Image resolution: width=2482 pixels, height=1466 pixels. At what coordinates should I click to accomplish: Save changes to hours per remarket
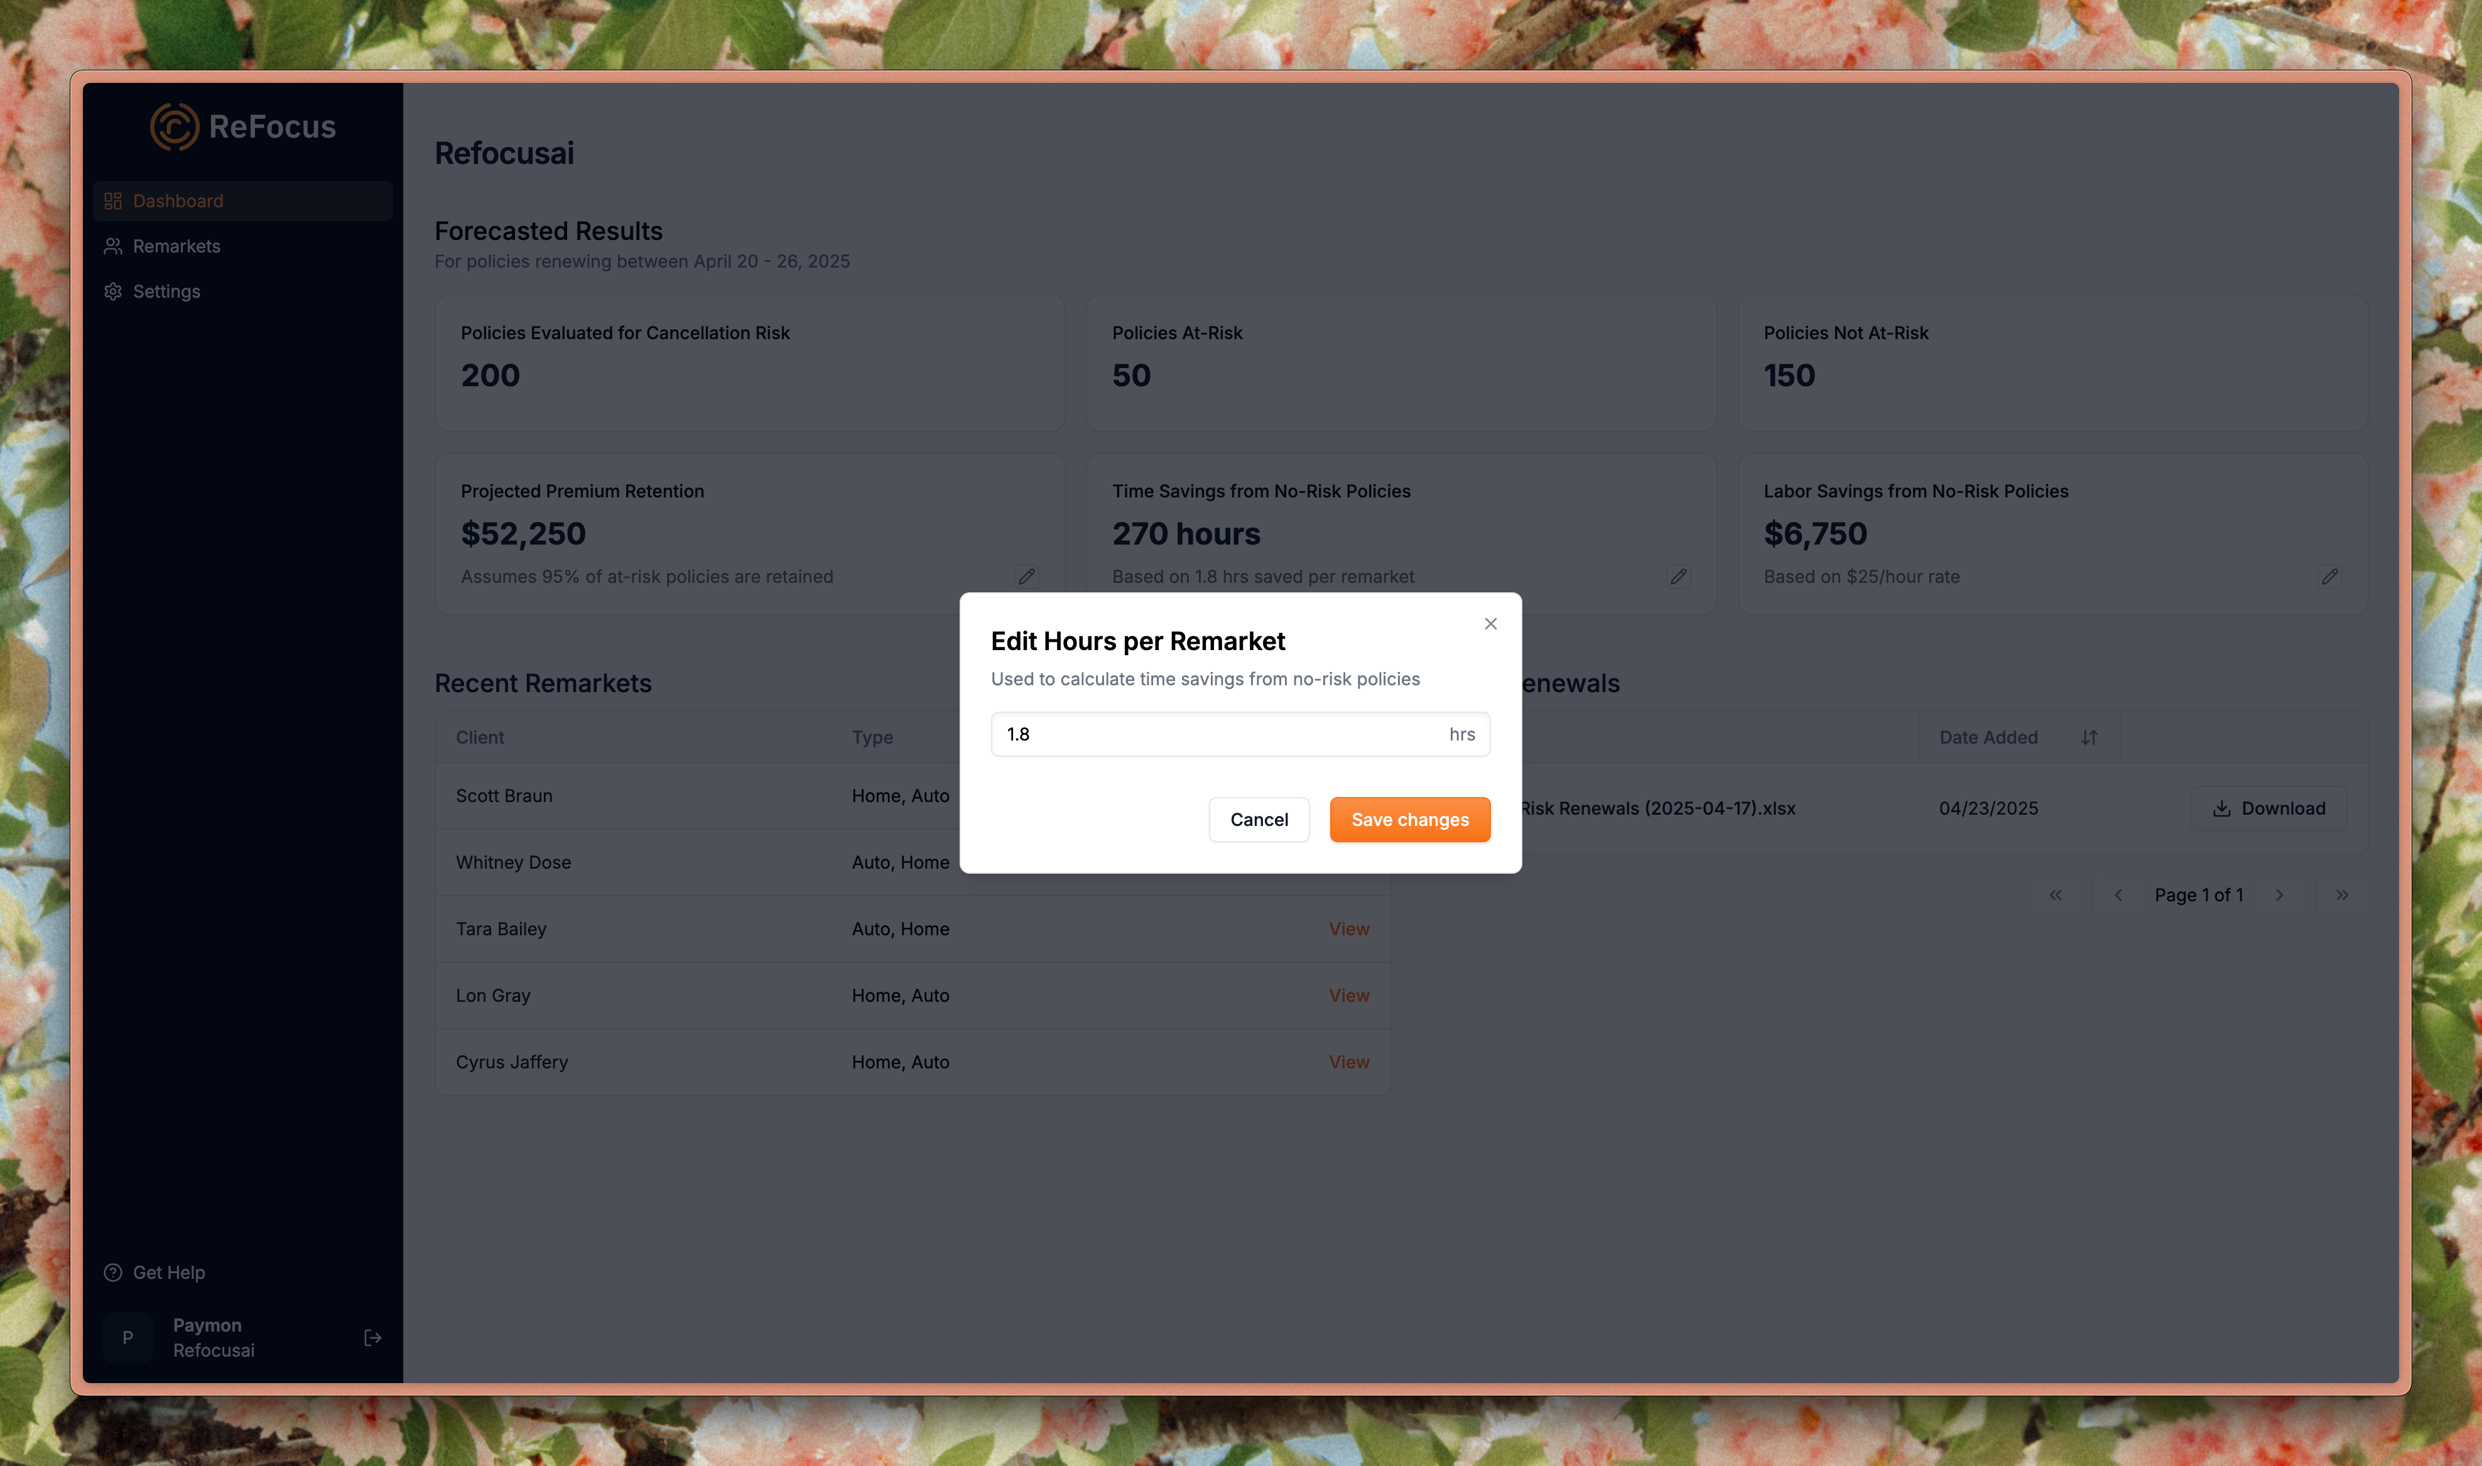1409,820
